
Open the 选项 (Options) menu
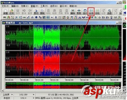(54, 6)
